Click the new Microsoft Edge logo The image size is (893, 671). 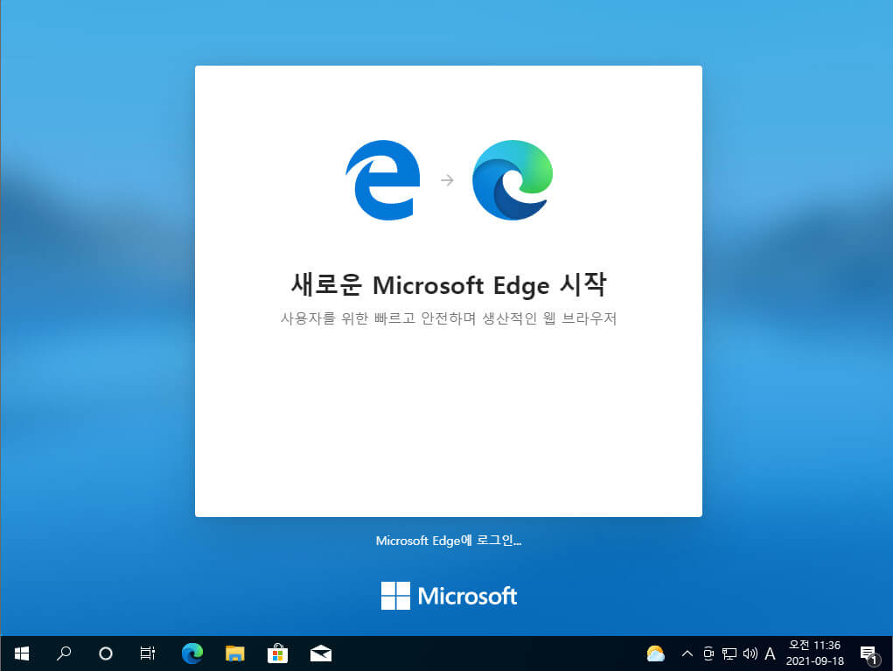[513, 180]
